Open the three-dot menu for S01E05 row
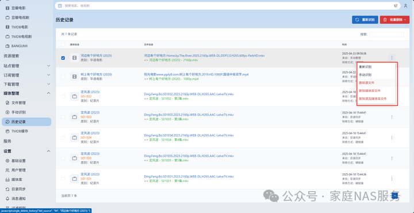The image size is (414, 213). 392,158
